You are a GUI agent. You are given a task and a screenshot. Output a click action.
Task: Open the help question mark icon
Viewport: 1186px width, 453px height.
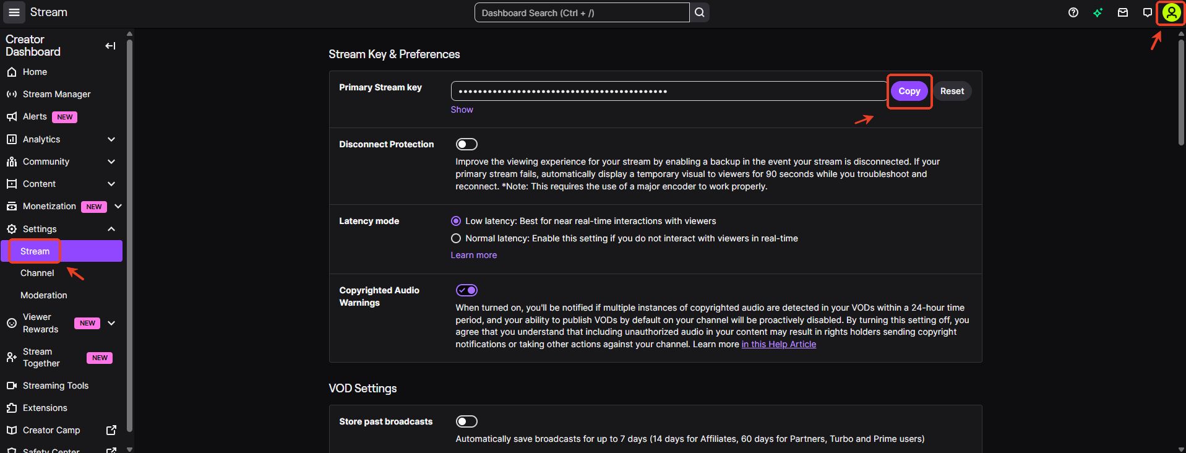pyautogui.click(x=1073, y=12)
